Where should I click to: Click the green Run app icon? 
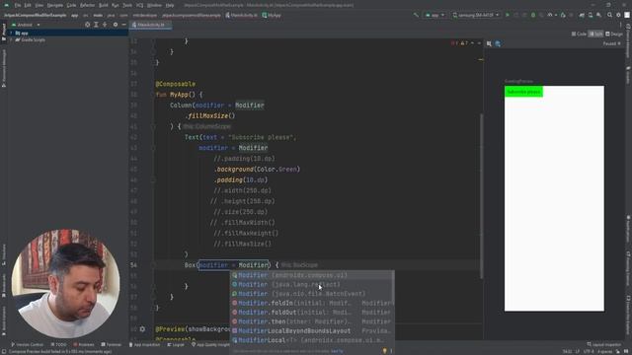pyautogui.click(x=508, y=15)
